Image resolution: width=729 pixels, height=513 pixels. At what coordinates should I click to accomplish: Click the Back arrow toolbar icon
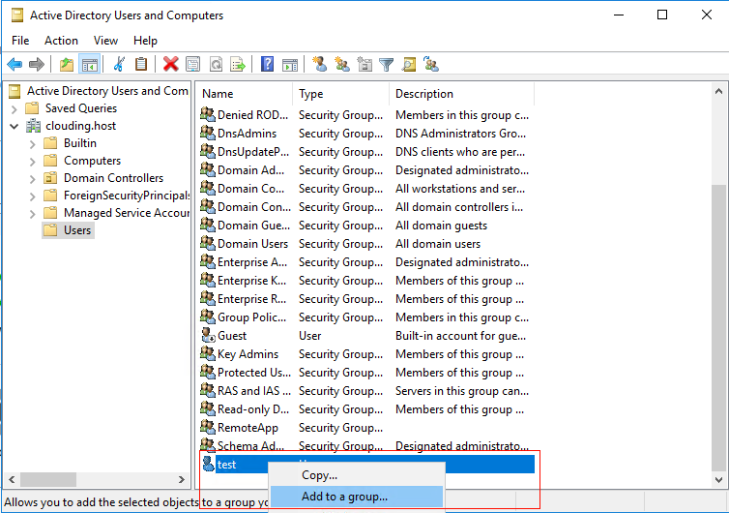[x=15, y=64]
